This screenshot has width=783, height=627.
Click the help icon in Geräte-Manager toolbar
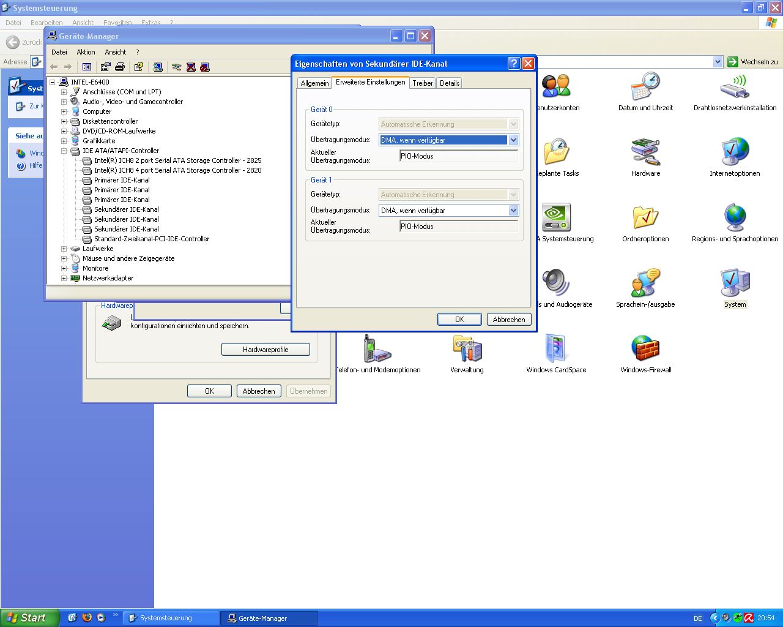pyautogui.click(x=139, y=67)
